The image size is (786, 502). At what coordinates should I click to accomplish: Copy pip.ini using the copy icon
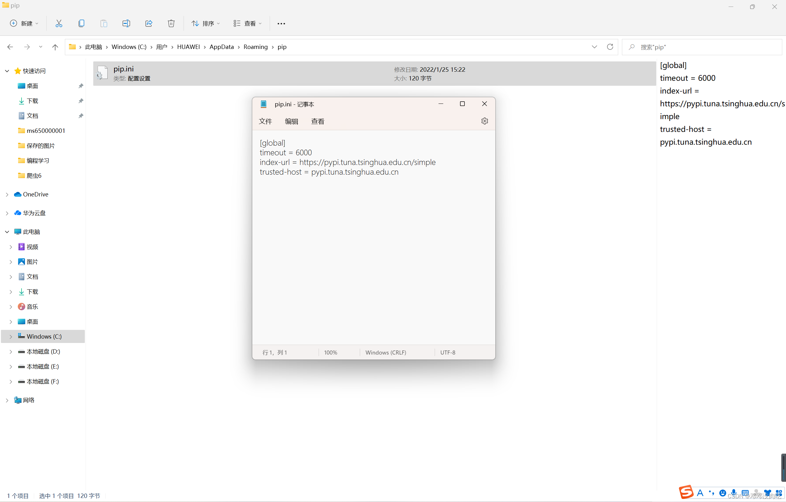81,23
